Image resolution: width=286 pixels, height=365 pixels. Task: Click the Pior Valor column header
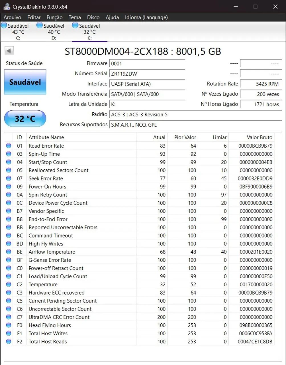coord(183,137)
